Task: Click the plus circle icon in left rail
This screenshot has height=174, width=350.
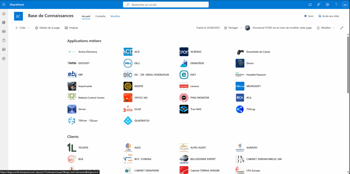Action: (x=4, y=59)
